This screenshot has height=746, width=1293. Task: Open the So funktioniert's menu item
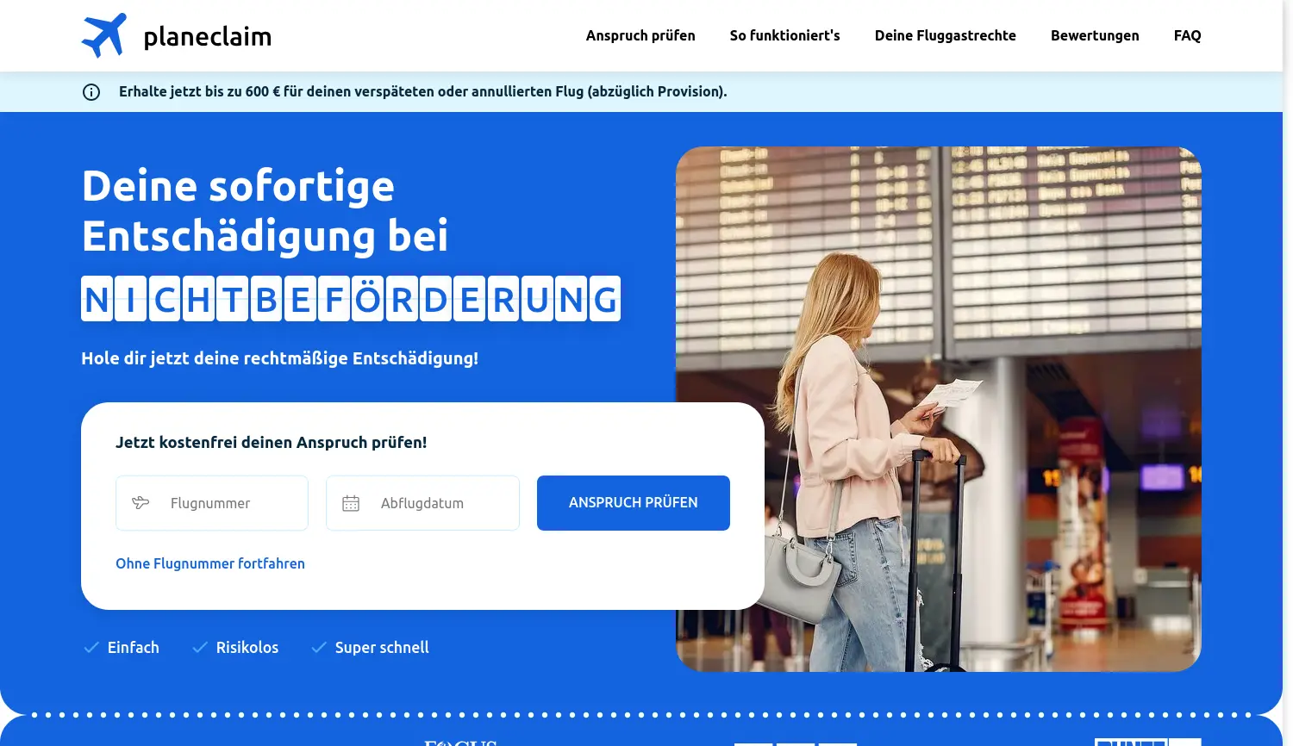tap(785, 35)
